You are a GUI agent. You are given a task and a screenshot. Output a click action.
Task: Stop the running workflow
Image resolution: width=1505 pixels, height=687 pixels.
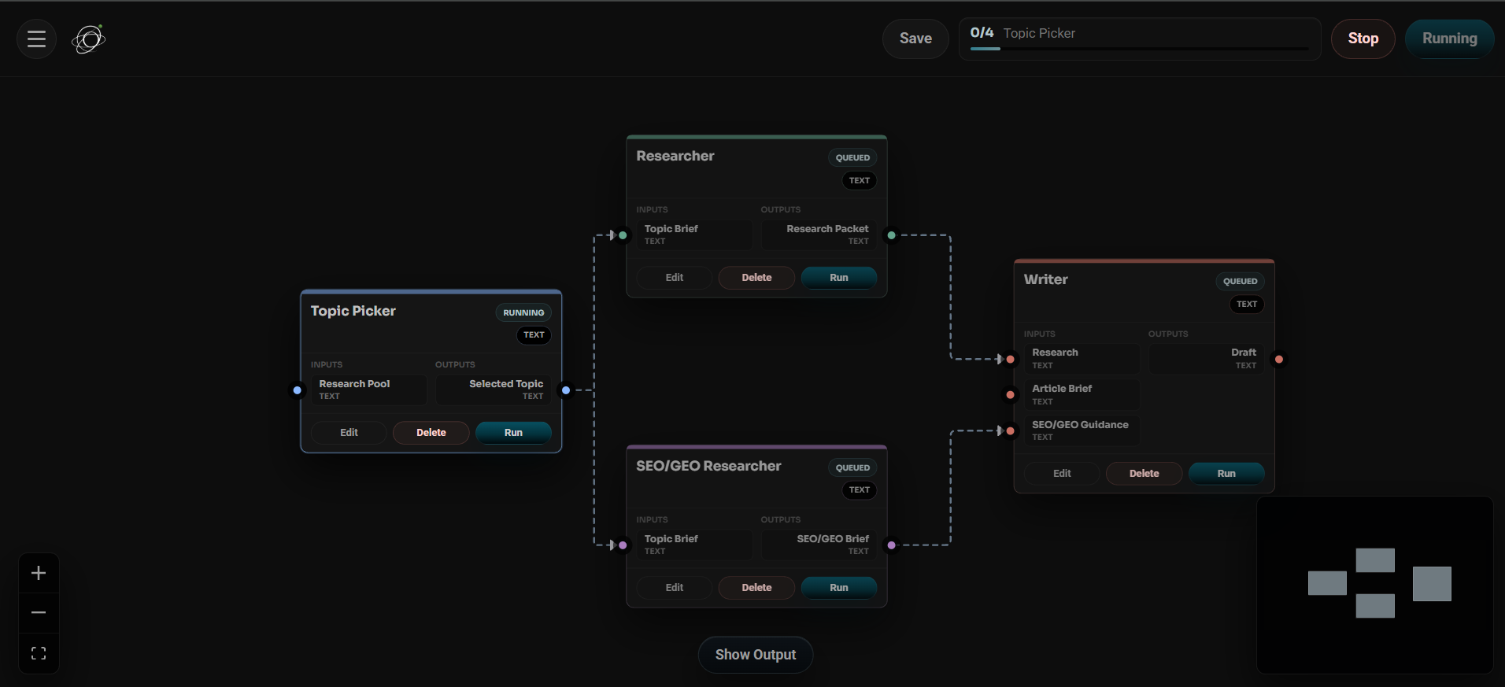[1363, 39]
